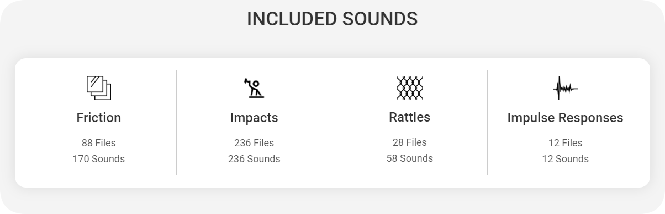Click the Rattles chain-link fence icon
This screenshot has height=214, width=665.
click(x=410, y=88)
